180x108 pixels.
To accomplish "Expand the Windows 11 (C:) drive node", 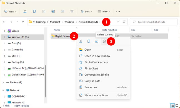I will pyautogui.click(x=5, y=37).
